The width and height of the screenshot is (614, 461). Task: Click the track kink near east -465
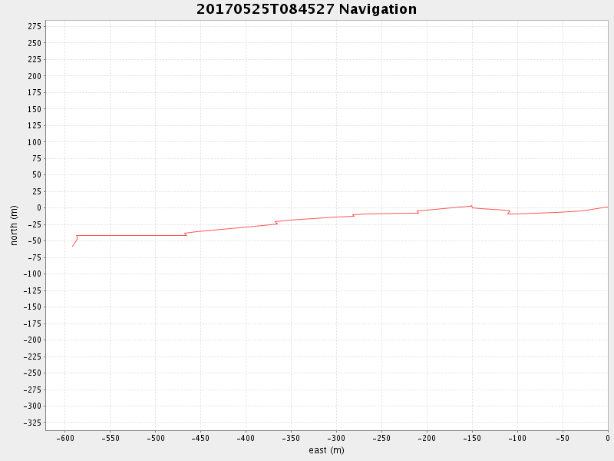[x=186, y=234]
